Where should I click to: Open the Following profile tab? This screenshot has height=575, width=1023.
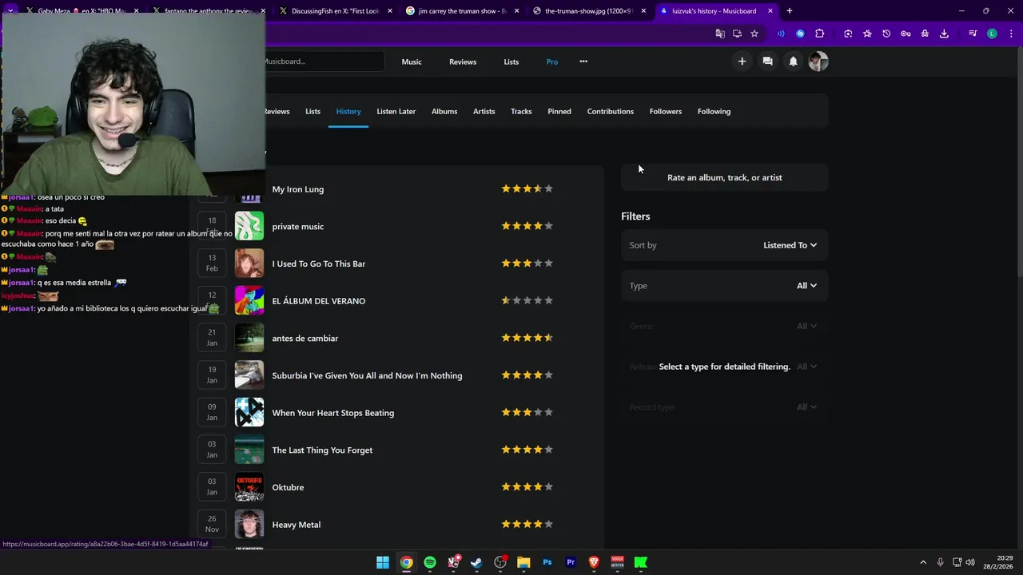point(714,111)
